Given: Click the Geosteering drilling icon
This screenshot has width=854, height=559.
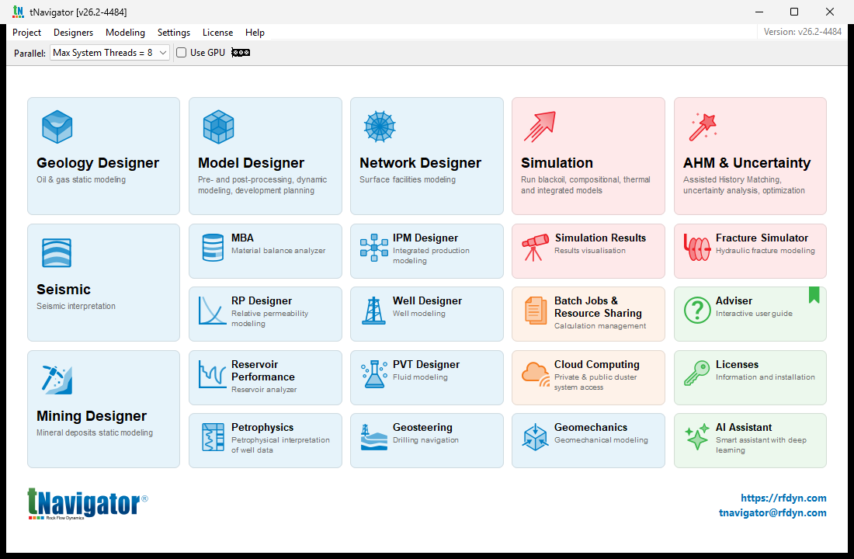Looking at the screenshot, I should tap(374, 438).
